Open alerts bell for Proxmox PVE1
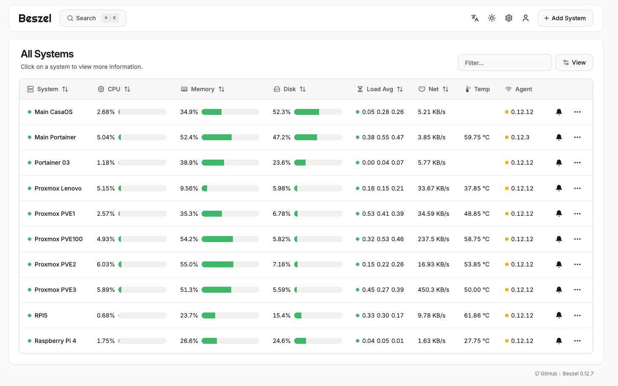Screen dimensions: 618x386 click(x=559, y=214)
